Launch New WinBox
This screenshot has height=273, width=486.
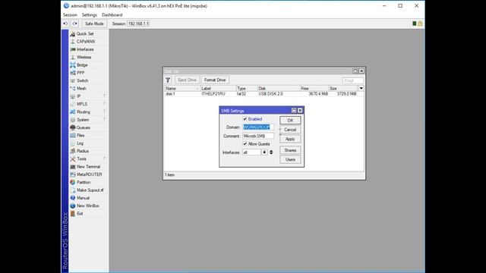pos(89,206)
